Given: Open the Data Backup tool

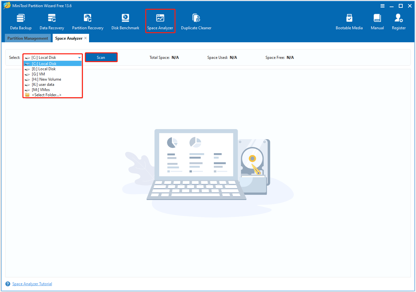Looking at the screenshot, I should click(20, 21).
